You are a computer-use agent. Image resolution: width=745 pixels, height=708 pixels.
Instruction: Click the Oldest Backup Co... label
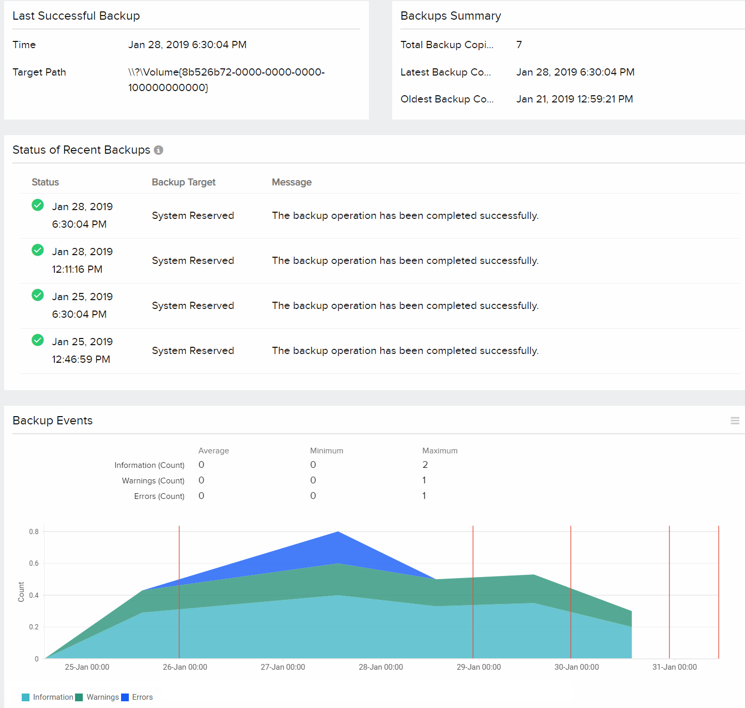click(446, 99)
